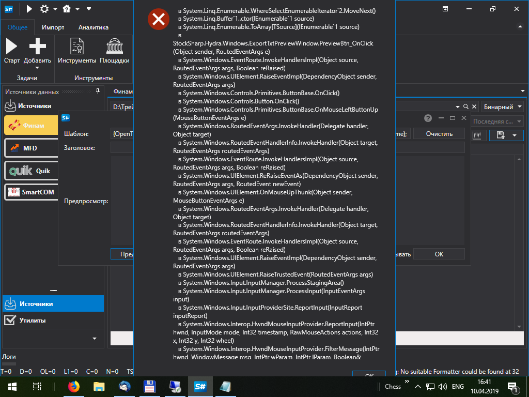Pin the Источники данных panel
The height and width of the screenshot is (397, 529).
point(98,91)
